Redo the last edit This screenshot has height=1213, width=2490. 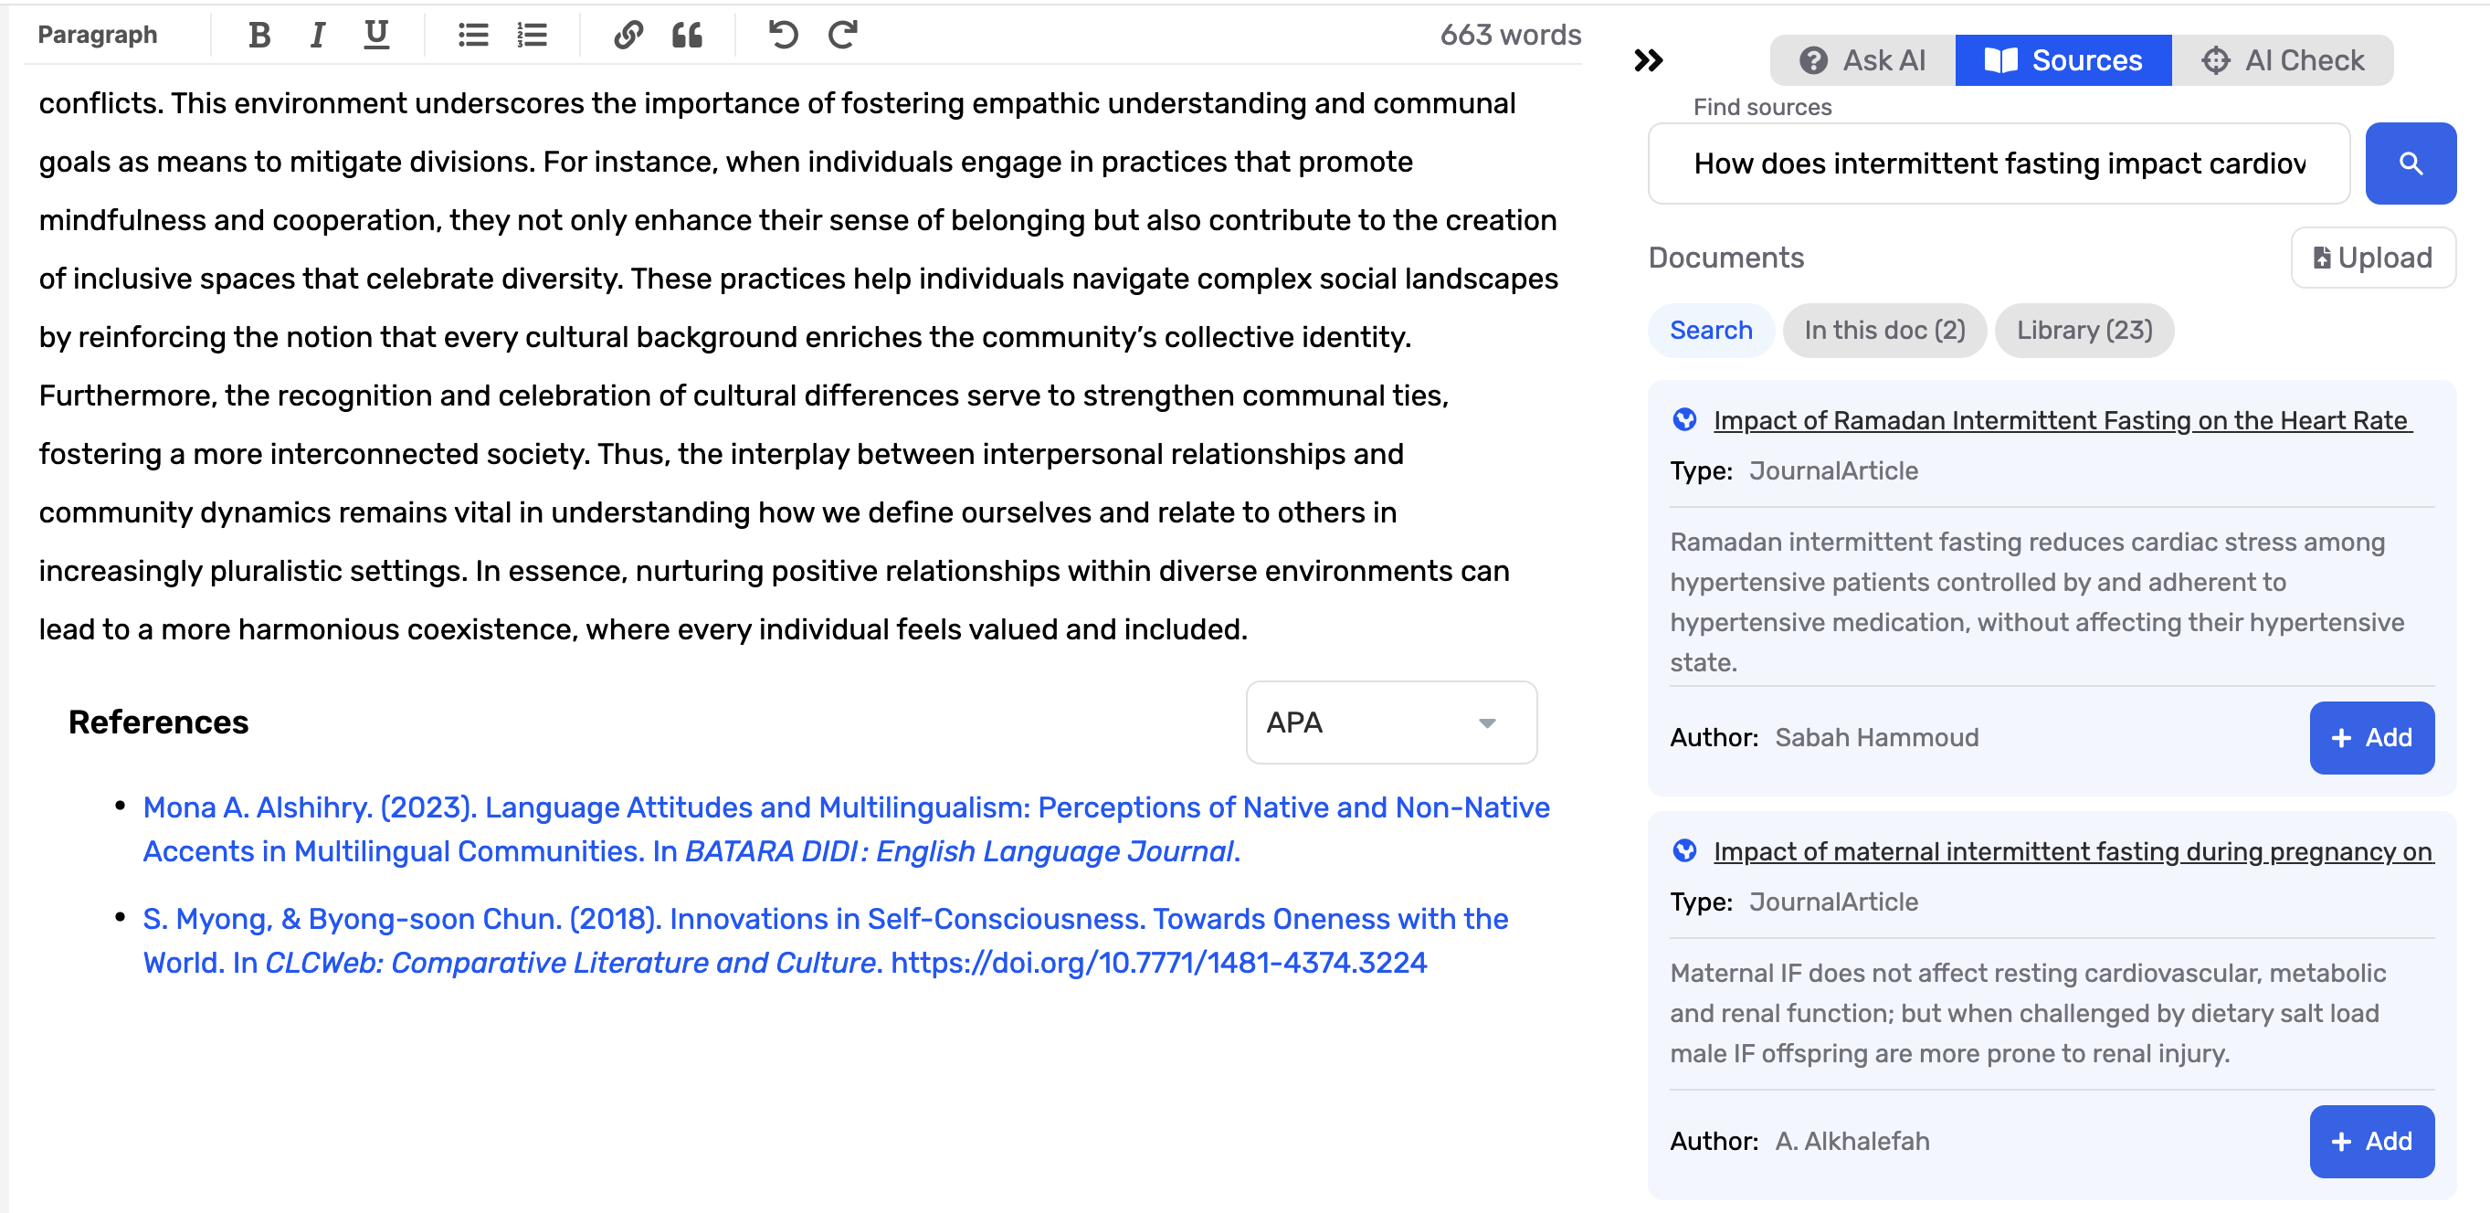(x=842, y=35)
